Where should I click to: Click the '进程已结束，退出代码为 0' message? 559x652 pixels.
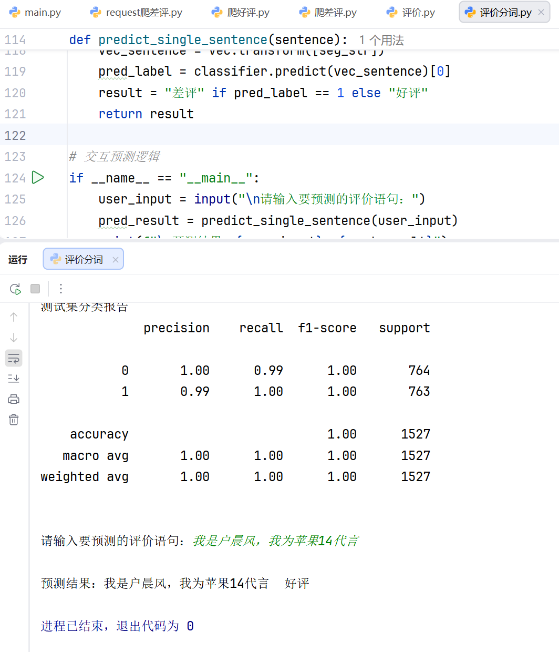pyautogui.click(x=117, y=626)
